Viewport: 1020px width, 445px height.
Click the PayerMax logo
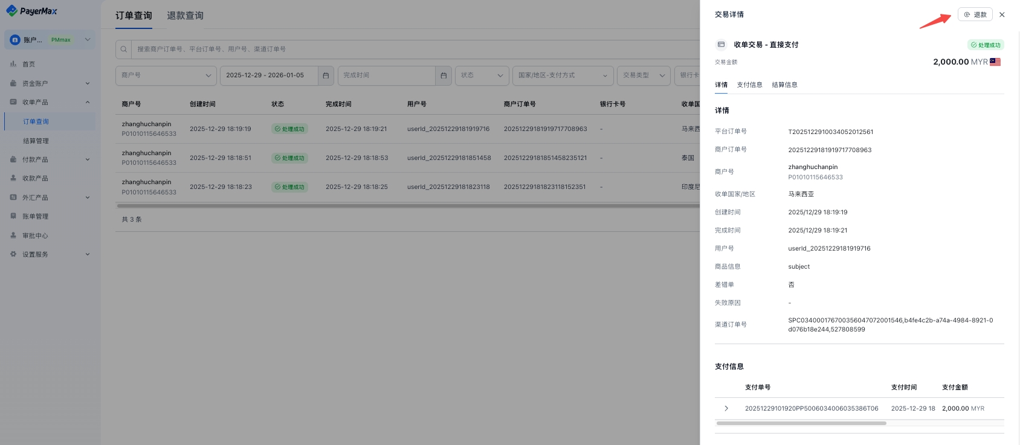click(32, 11)
